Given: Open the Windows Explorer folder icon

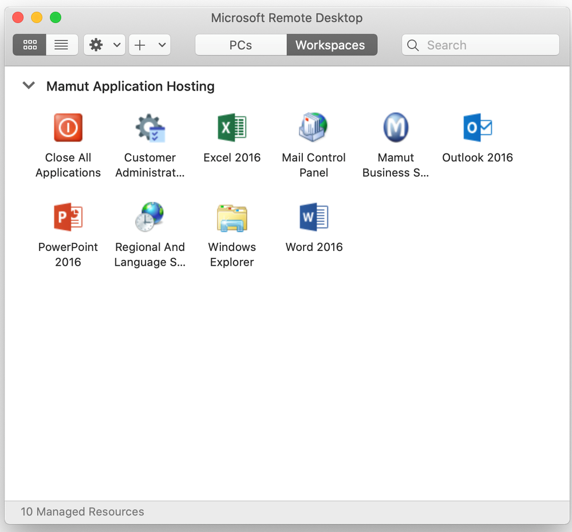Looking at the screenshot, I should pos(232,218).
